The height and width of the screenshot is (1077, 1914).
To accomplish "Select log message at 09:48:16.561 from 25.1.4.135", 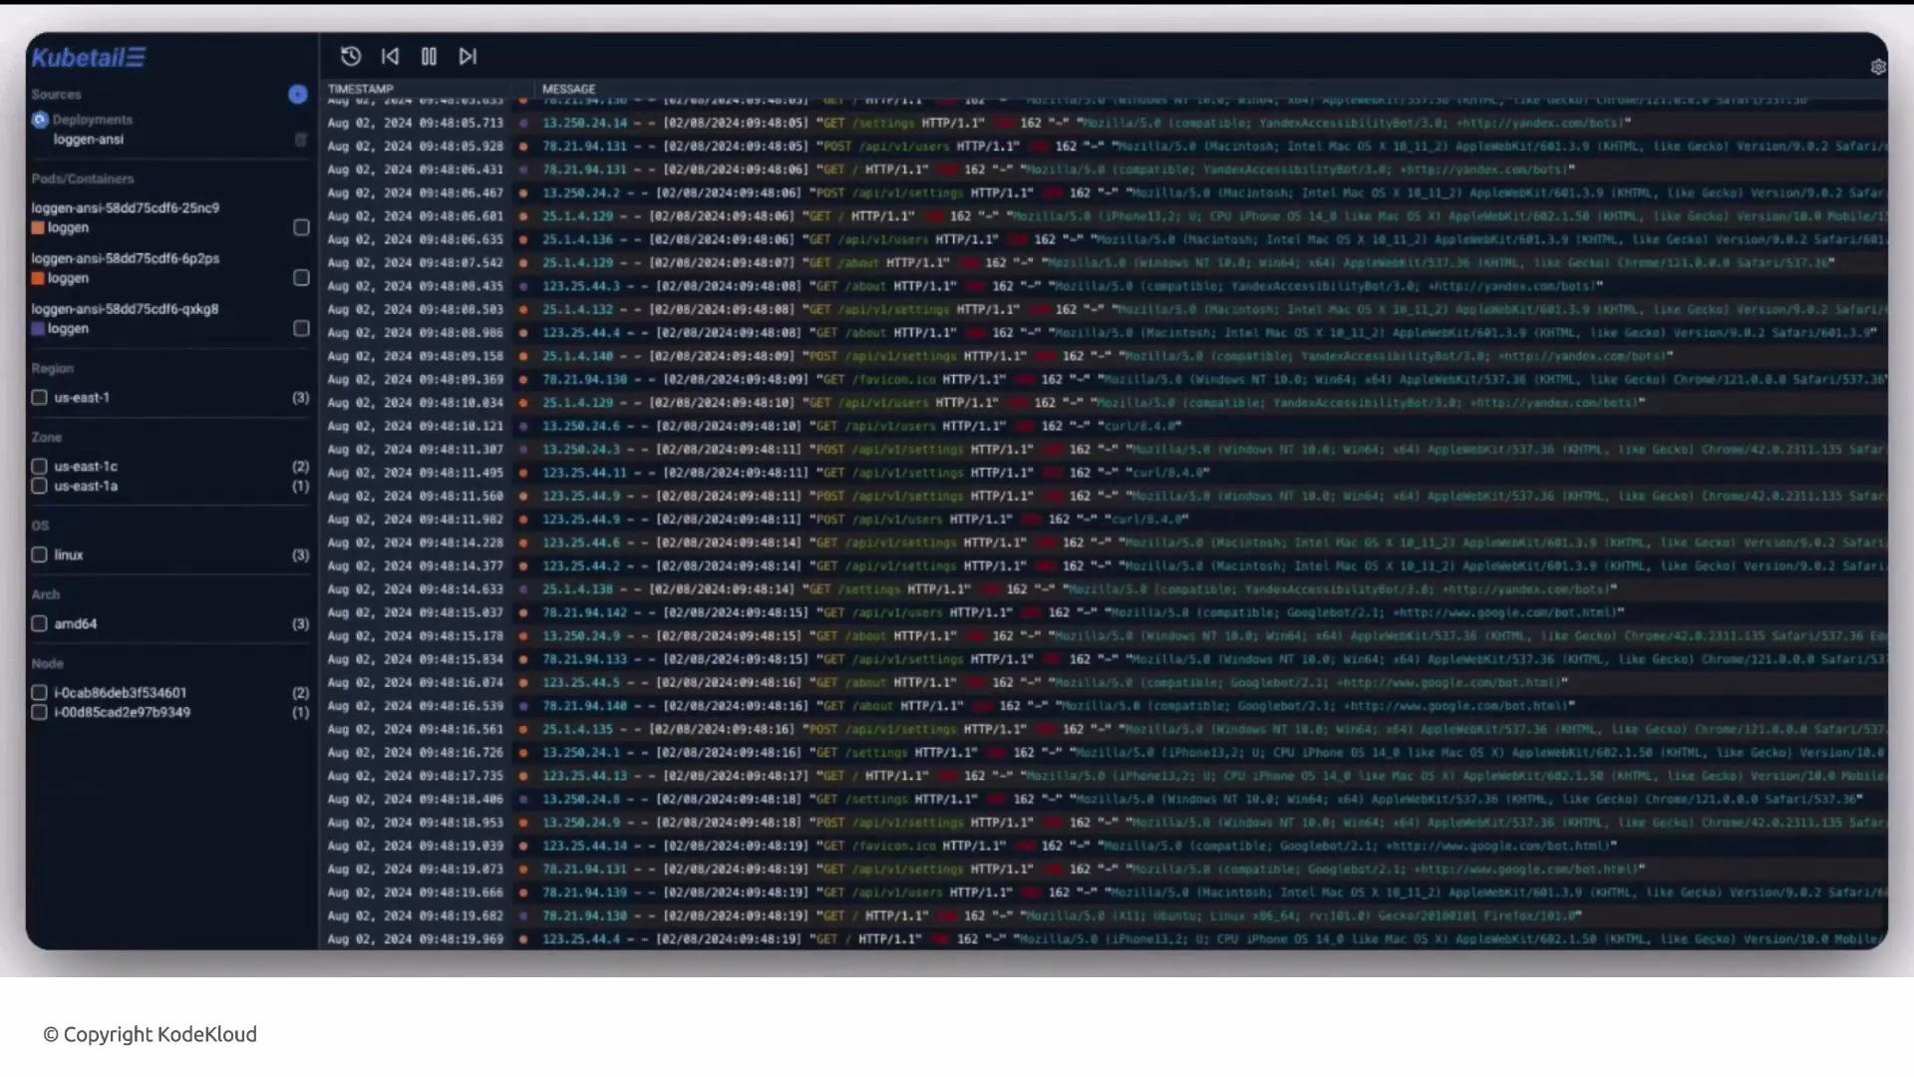I will click(1214, 729).
